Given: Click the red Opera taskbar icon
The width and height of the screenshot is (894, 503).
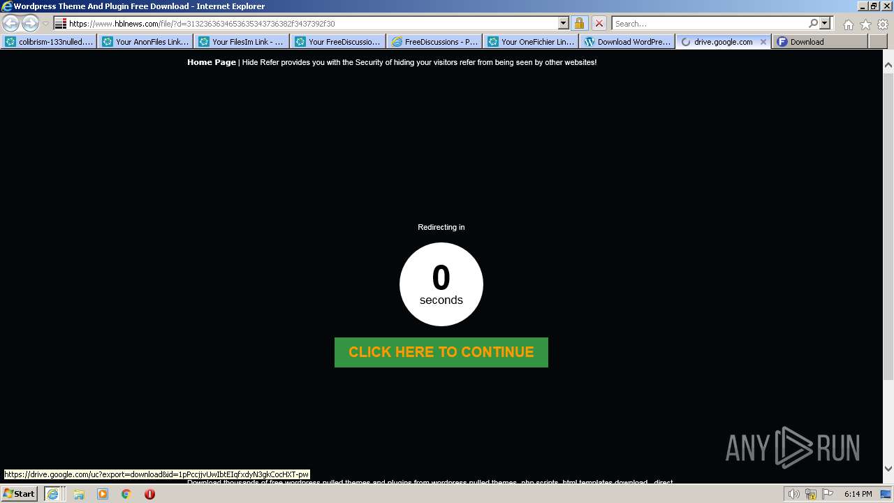Looking at the screenshot, I should pyautogui.click(x=149, y=494).
